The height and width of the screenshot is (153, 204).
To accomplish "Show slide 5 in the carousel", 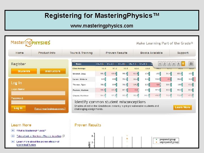I will 178,64.
